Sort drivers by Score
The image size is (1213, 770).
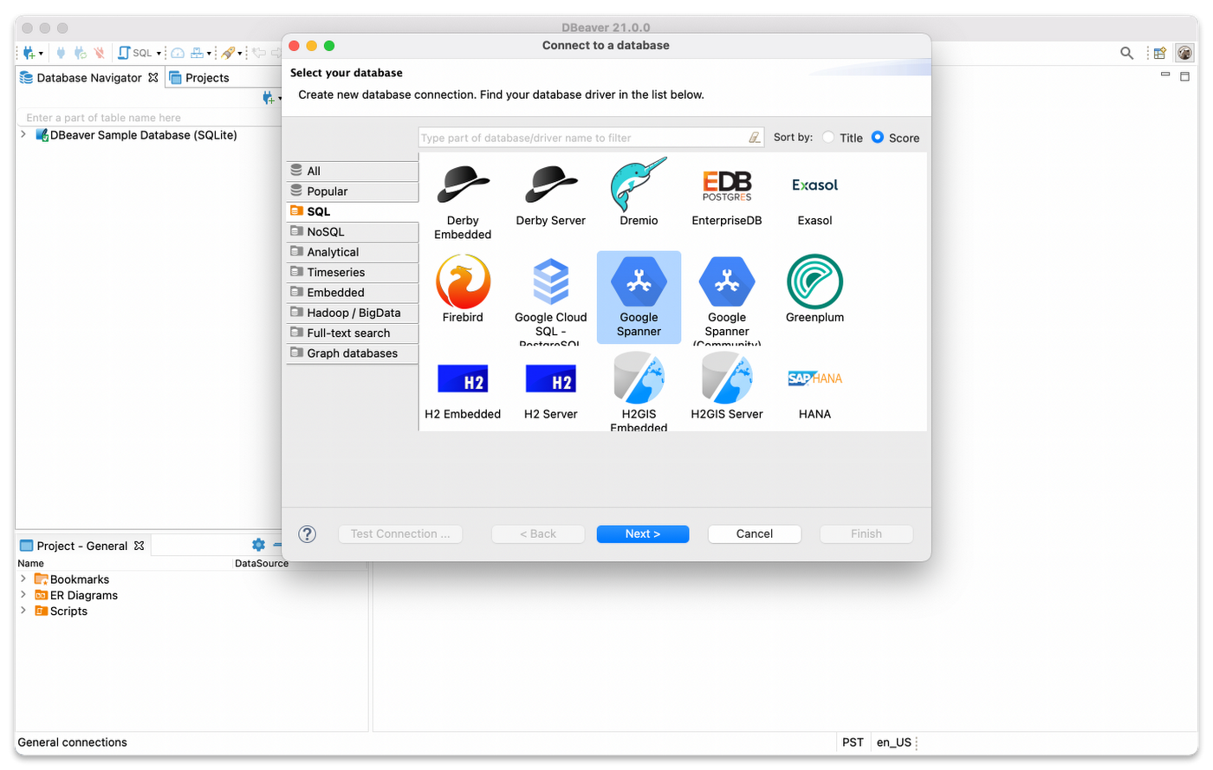(896, 138)
